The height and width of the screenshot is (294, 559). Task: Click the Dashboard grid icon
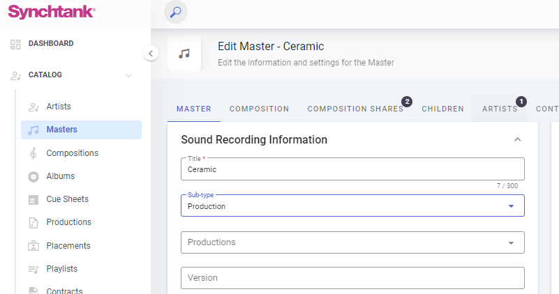click(15, 44)
